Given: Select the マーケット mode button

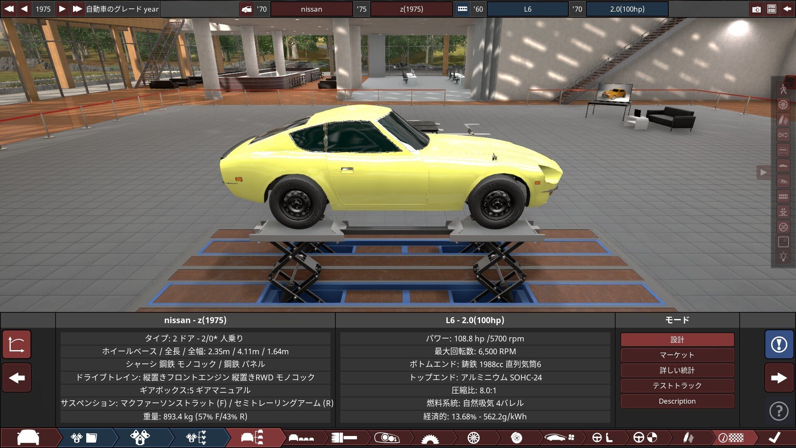Looking at the screenshot, I should [677, 355].
